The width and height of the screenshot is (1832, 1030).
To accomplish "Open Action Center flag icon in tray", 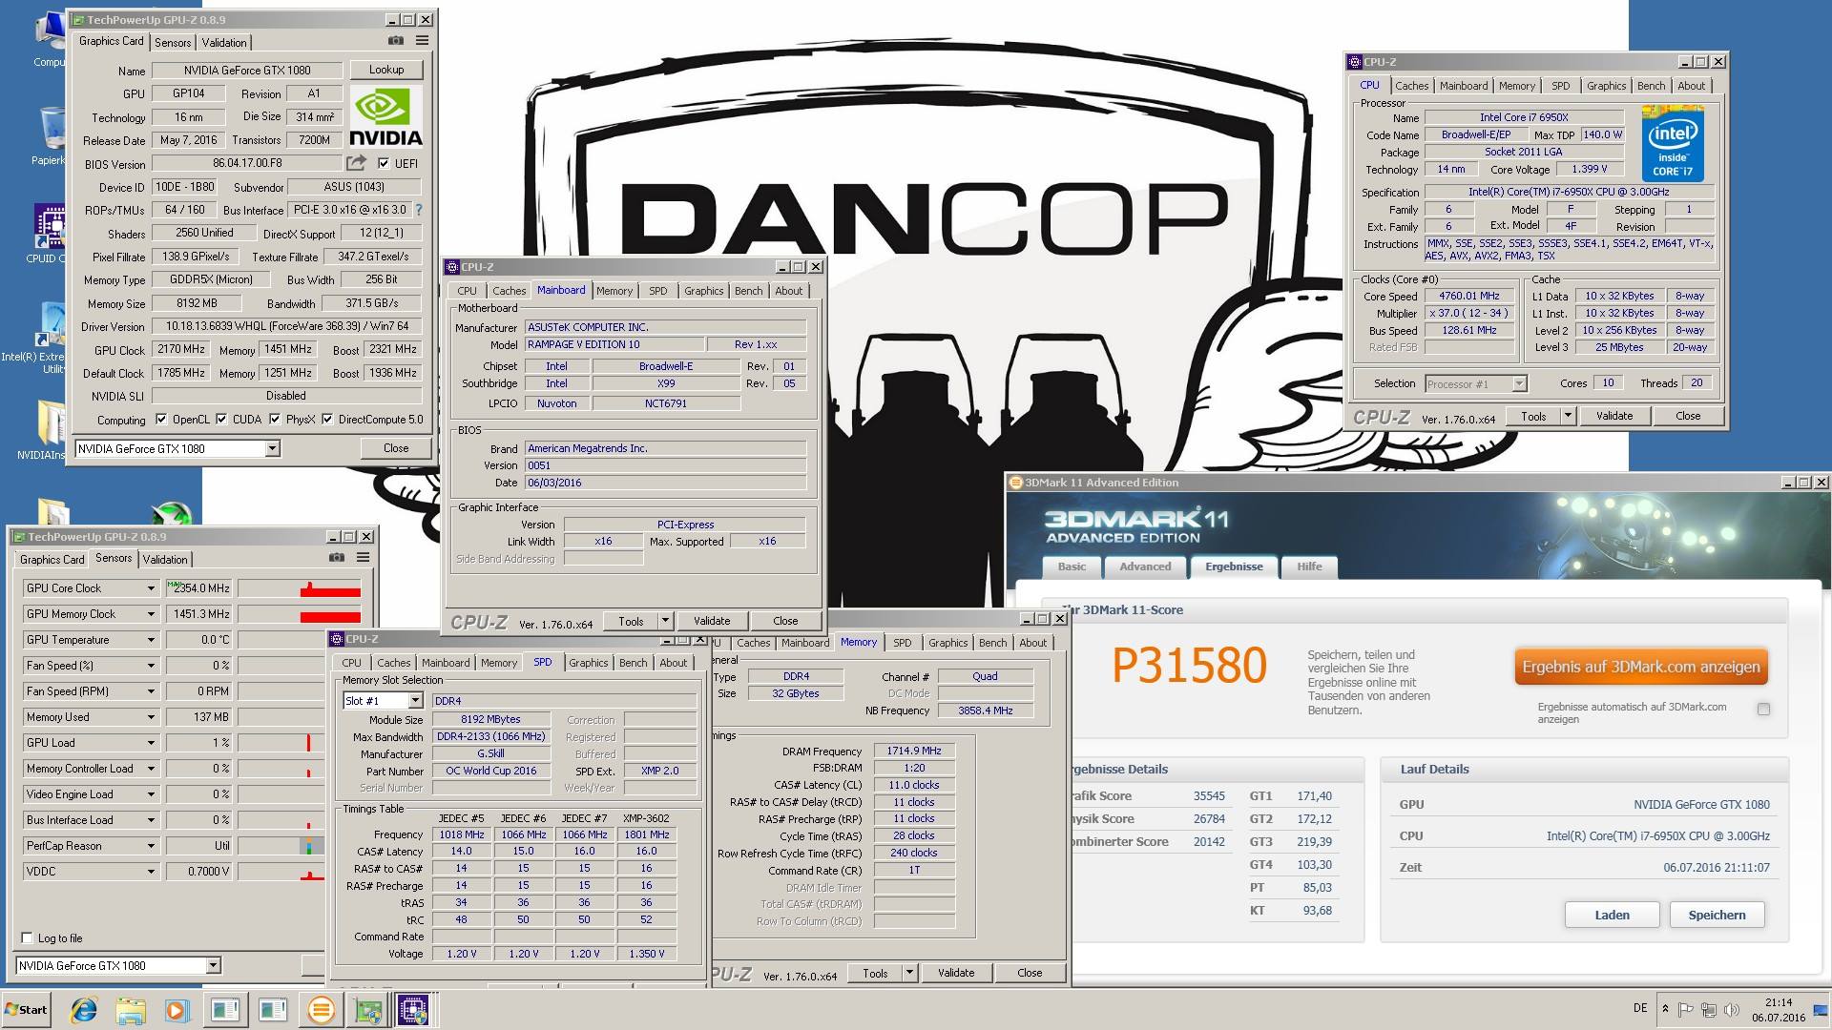I will point(1686,1009).
